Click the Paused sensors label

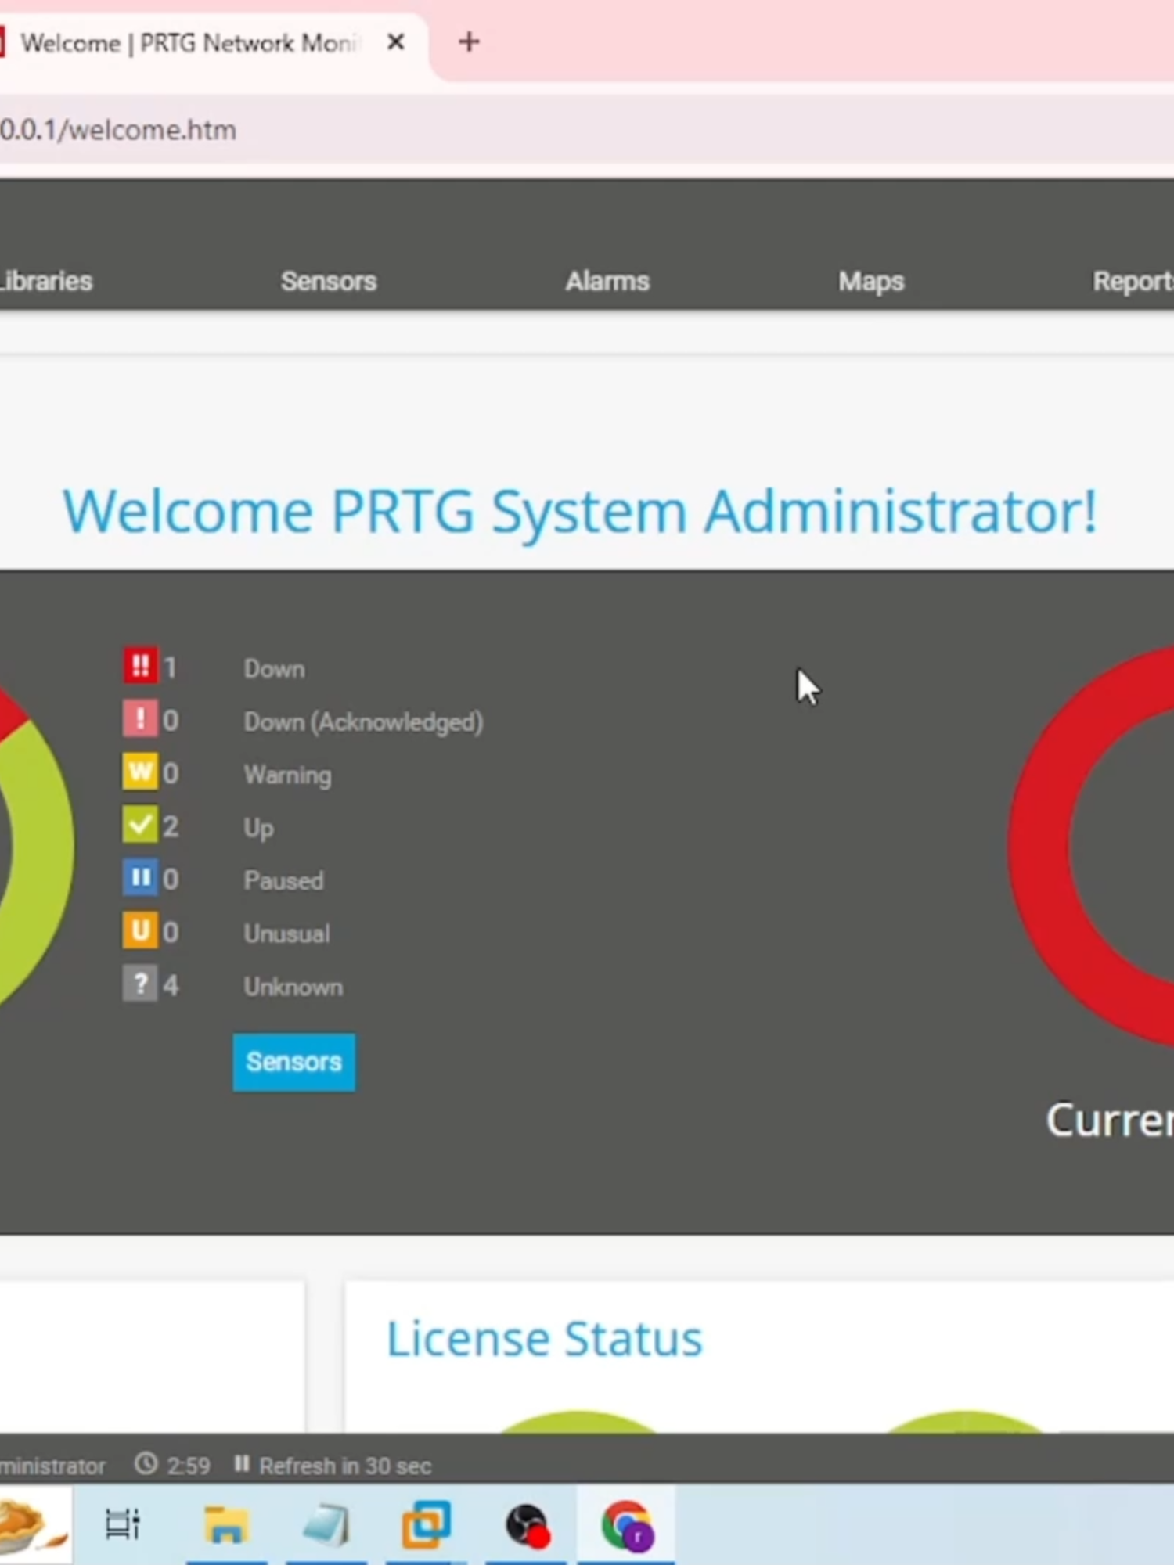tap(283, 881)
